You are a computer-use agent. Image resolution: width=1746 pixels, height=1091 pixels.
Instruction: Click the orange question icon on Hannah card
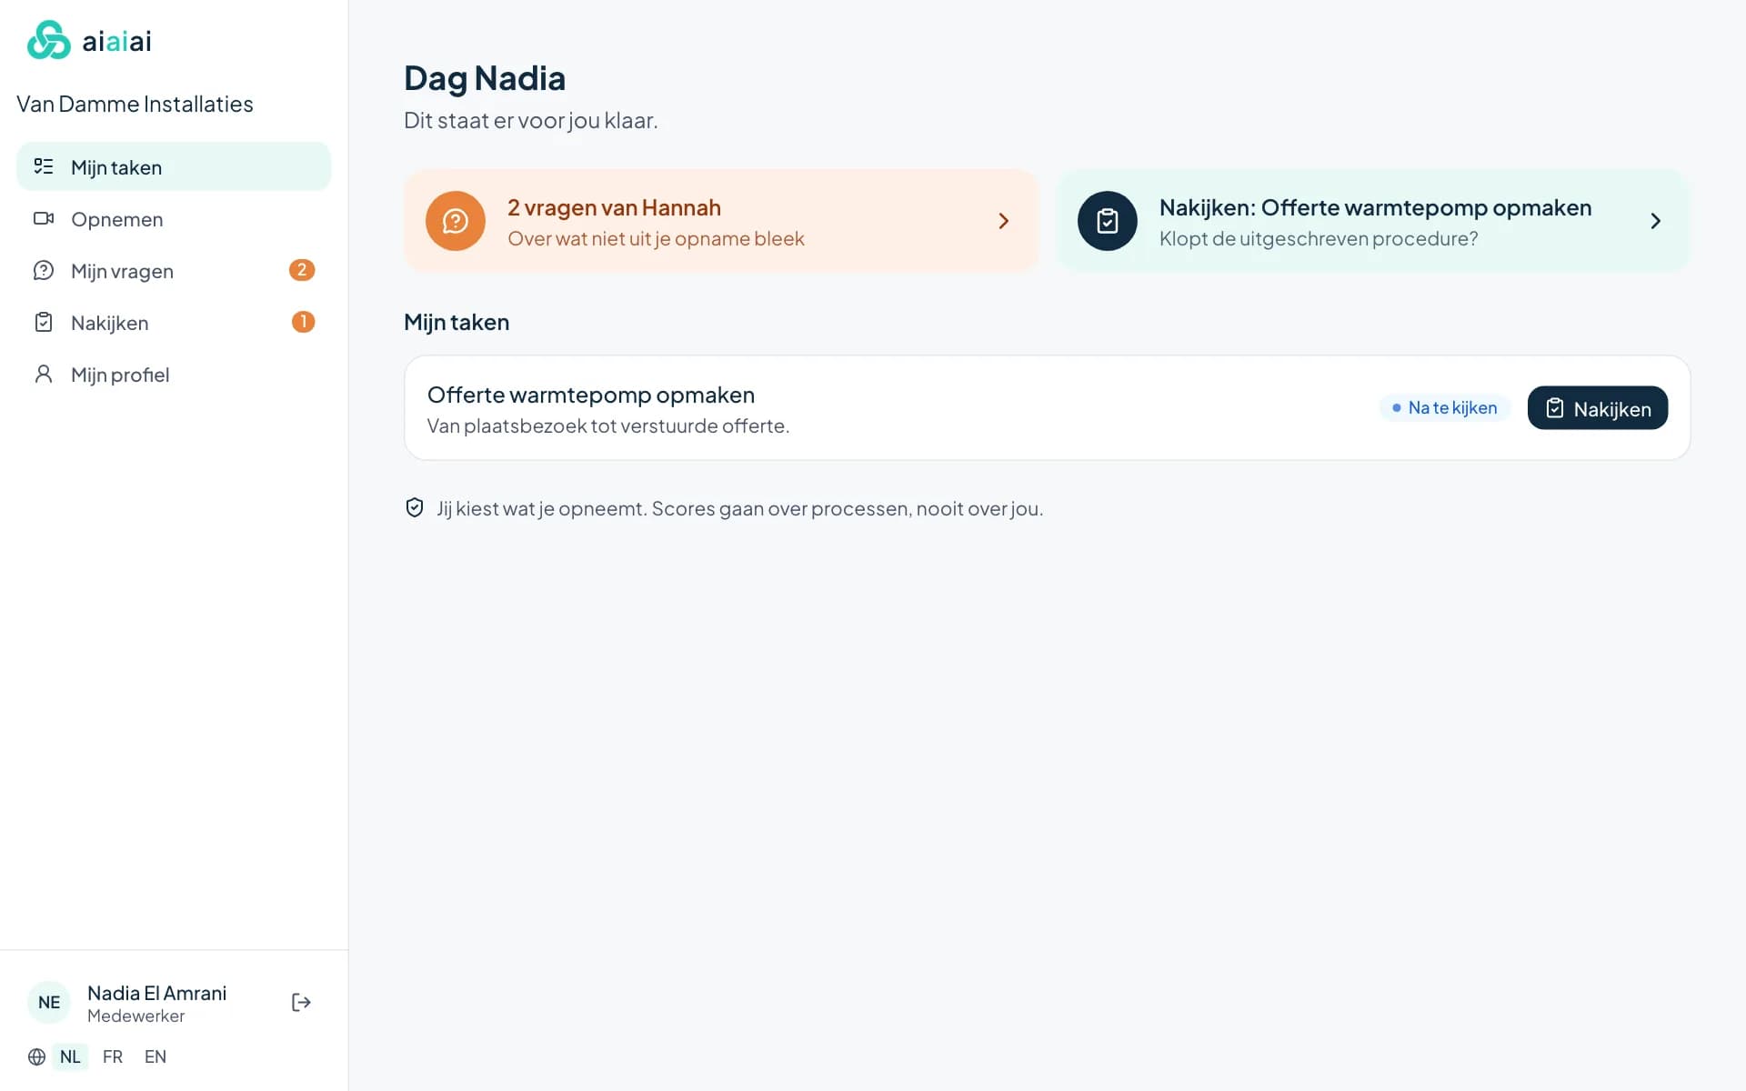pyautogui.click(x=456, y=221)
